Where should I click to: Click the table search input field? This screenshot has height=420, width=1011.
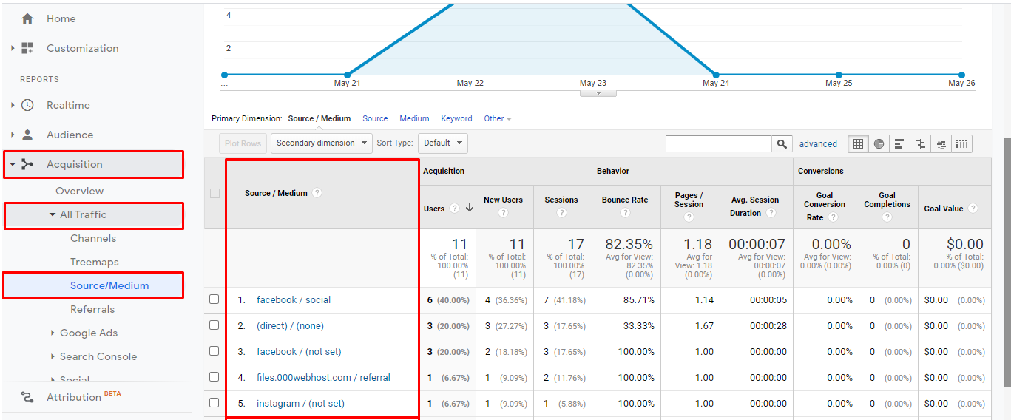click(718, 144)
